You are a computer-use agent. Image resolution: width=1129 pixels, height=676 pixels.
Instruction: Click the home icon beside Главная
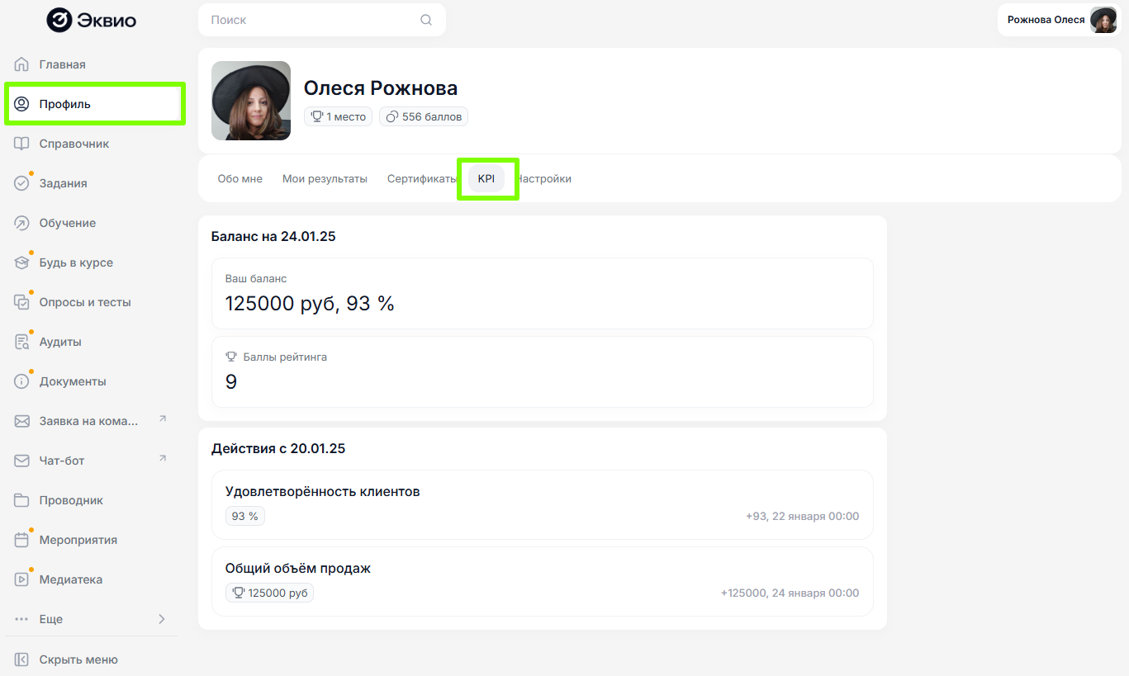(22, 64)
